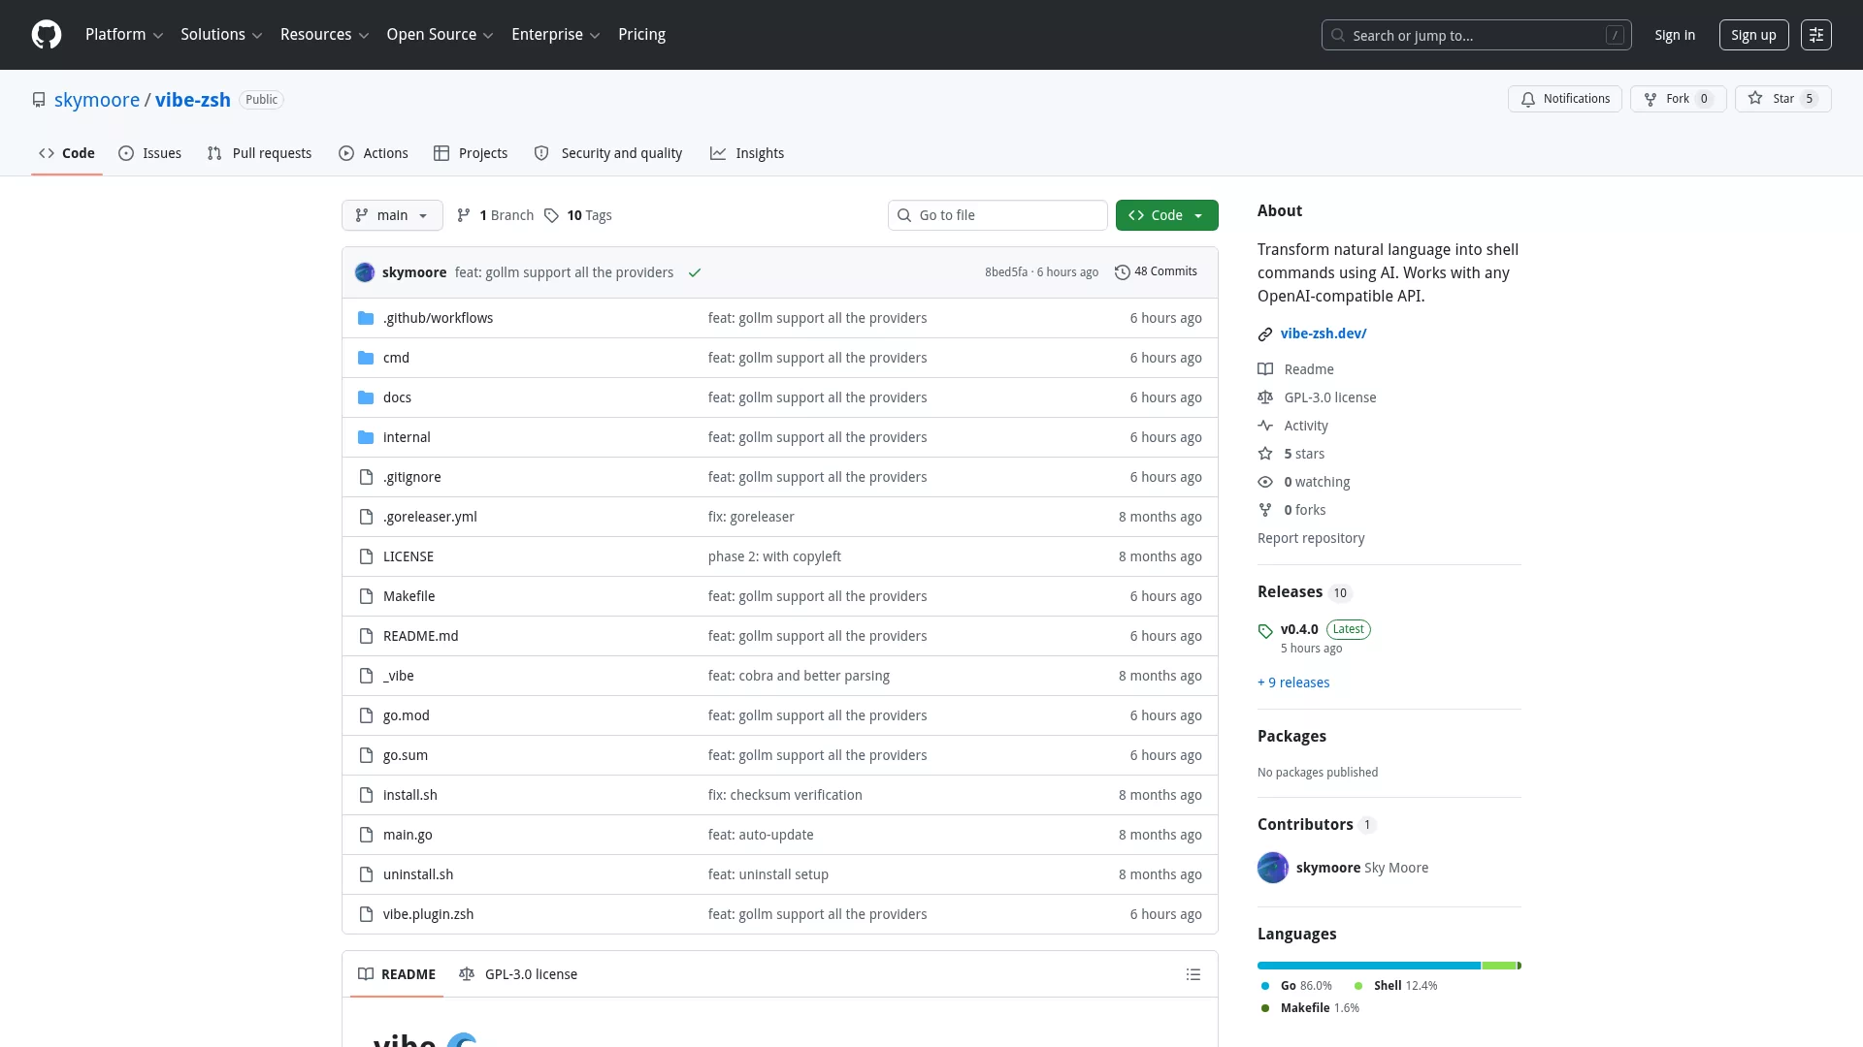Click skymoore's avatar under Contributors
Screen dimensions: 1863x1047
1273,868
